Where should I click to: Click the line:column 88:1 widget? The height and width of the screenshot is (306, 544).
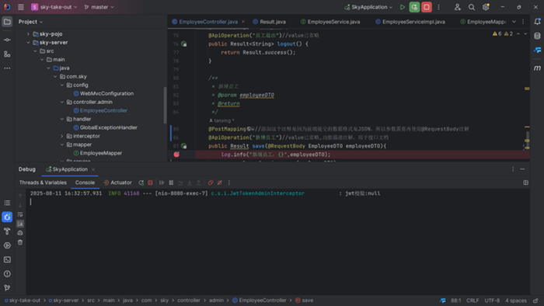(x=456, y=301)
